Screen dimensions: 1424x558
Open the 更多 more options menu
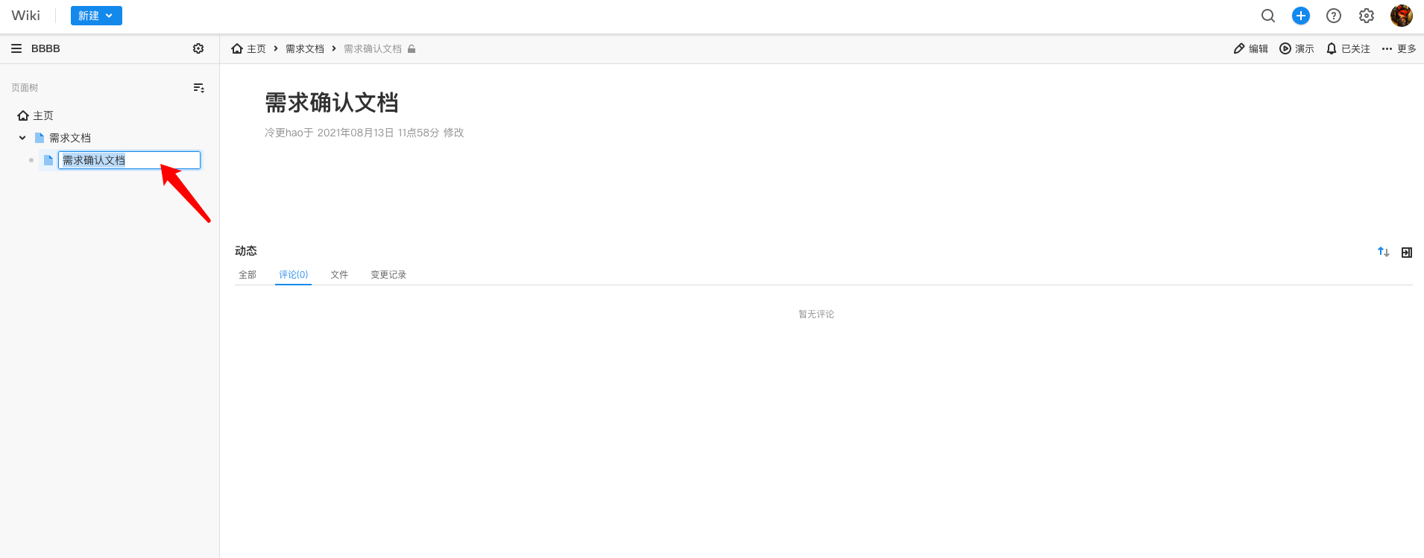click(x=1399, y=48)
